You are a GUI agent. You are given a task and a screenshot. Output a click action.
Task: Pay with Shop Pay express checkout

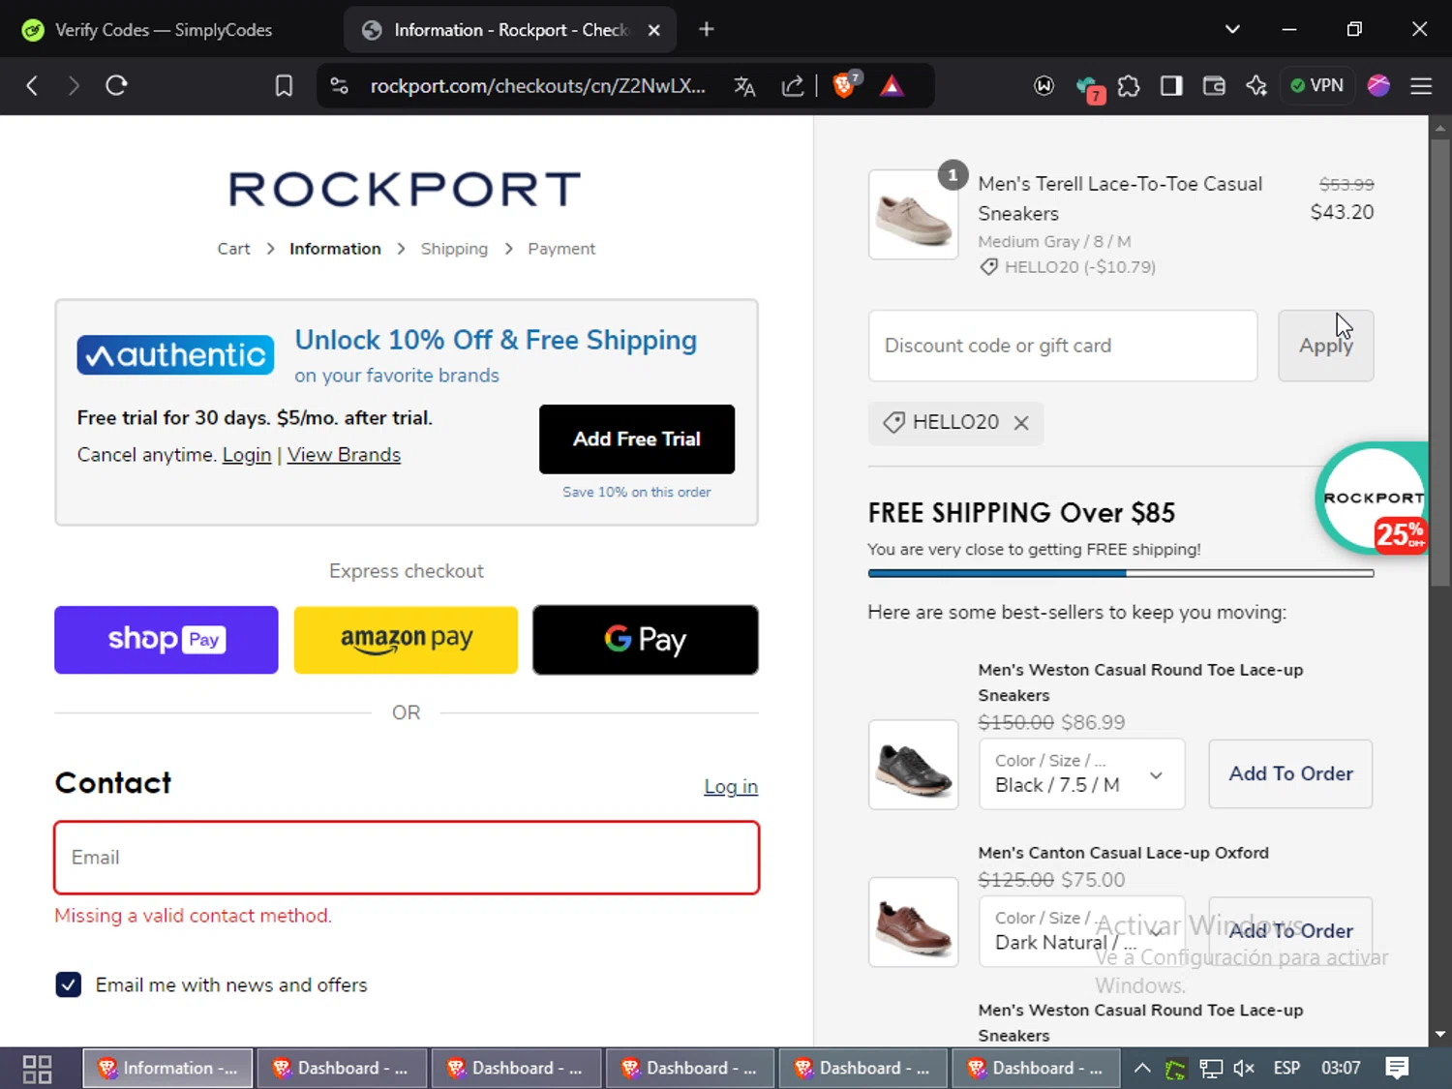point(166,640)
